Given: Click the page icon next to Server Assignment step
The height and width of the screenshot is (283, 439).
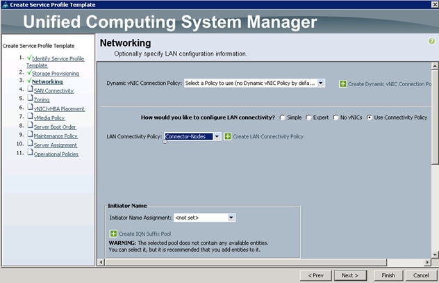Looking at the screenshot, I should click(x=31, y=143).
